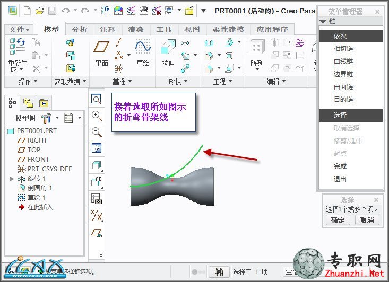Switch to the 工具 ribbon tab
Viewport: 389px width, 282px height.
pos(164,30)
